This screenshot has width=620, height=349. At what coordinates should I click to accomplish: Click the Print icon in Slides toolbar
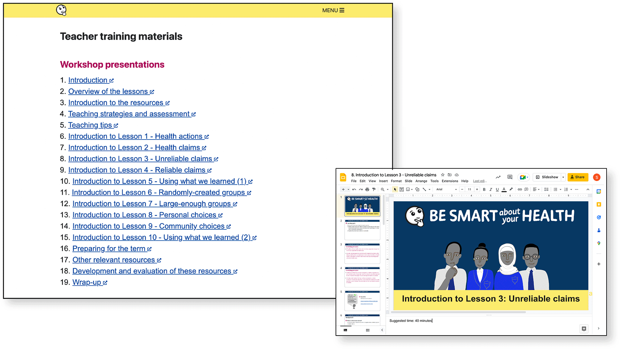tap(367, 189)
